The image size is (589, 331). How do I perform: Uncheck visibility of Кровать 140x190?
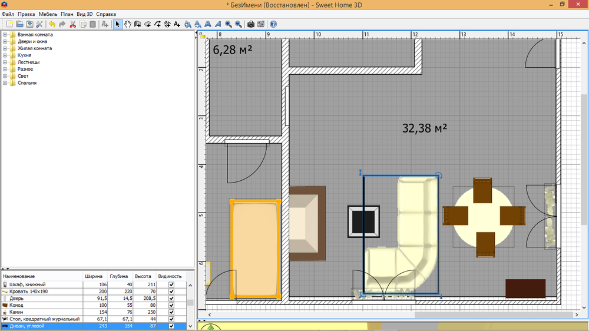point(171,292)
